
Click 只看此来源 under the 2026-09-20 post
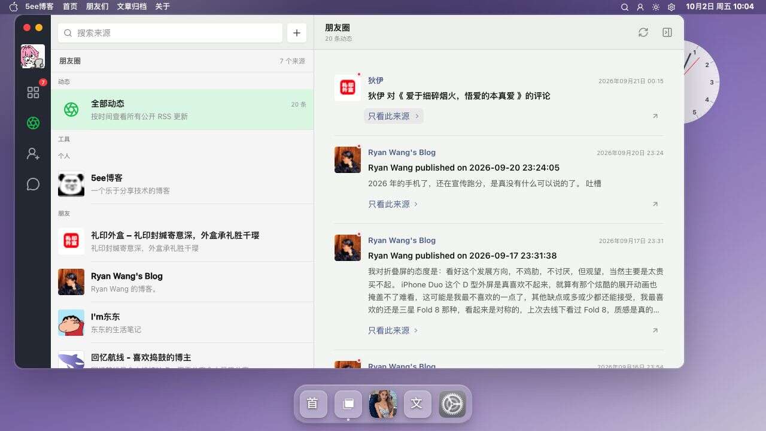click(x=394, y=204)
